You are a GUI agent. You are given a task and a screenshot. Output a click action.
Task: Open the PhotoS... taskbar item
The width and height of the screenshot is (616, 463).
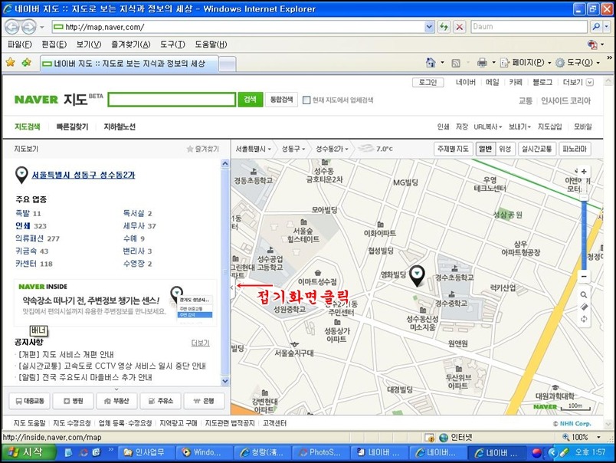click(x=320, y=453)
